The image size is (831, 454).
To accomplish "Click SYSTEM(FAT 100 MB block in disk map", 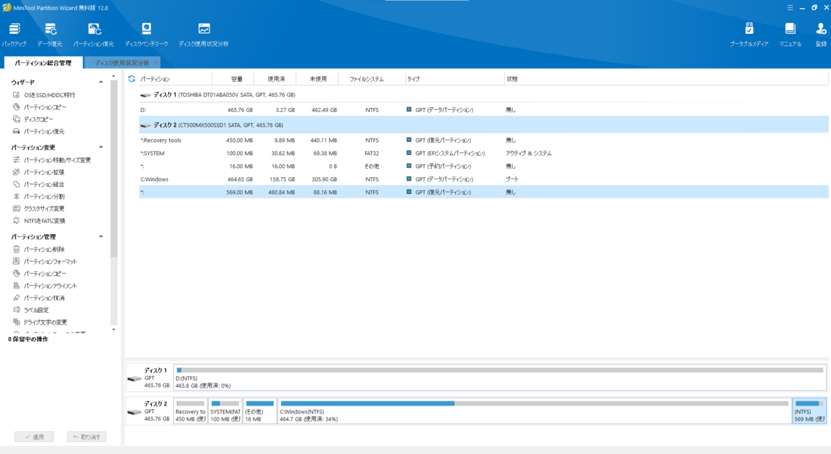I will tap(225, 411).
